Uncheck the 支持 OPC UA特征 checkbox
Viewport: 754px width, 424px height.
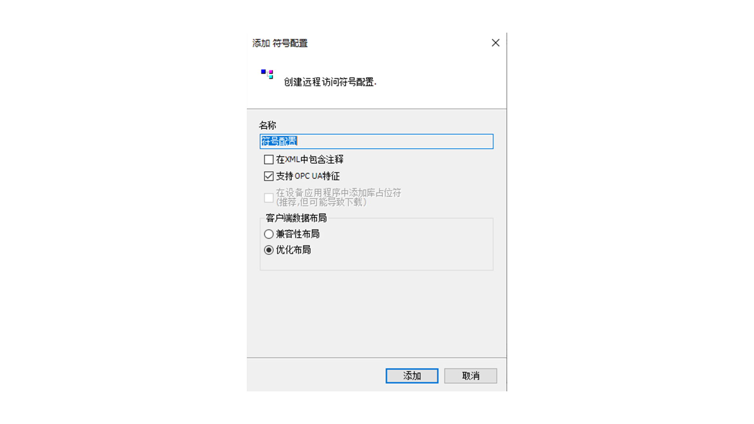tap(269, 176)
